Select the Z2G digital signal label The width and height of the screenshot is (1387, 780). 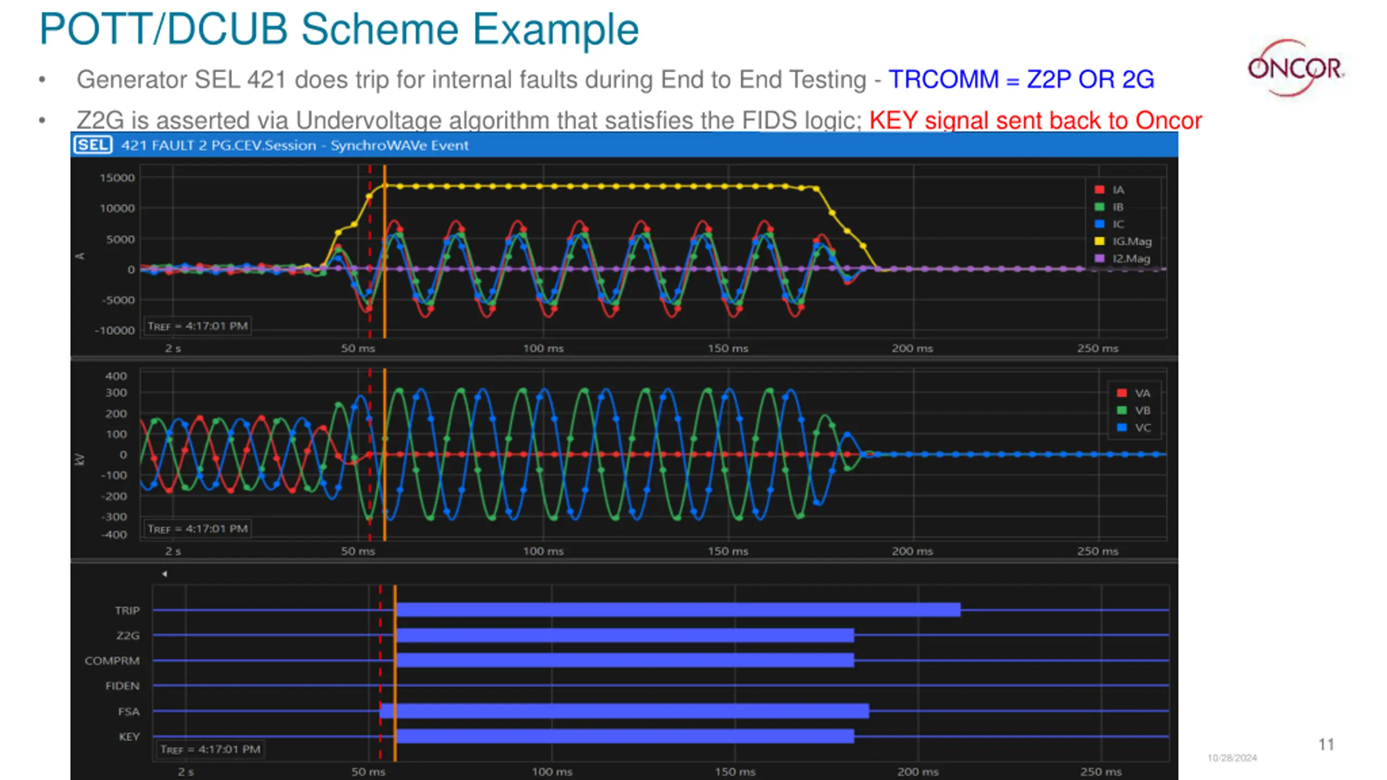click(x=128, y=635)
